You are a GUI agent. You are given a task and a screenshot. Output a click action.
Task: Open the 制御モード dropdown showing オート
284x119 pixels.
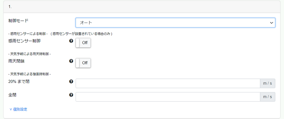coord(171,23)
